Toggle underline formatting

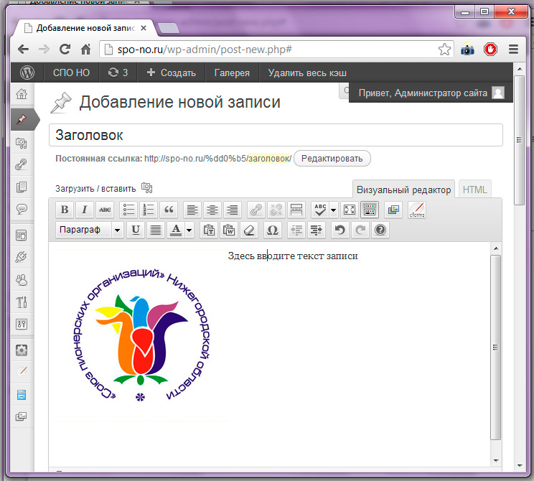pyautogui.click(x=136, y=230)
